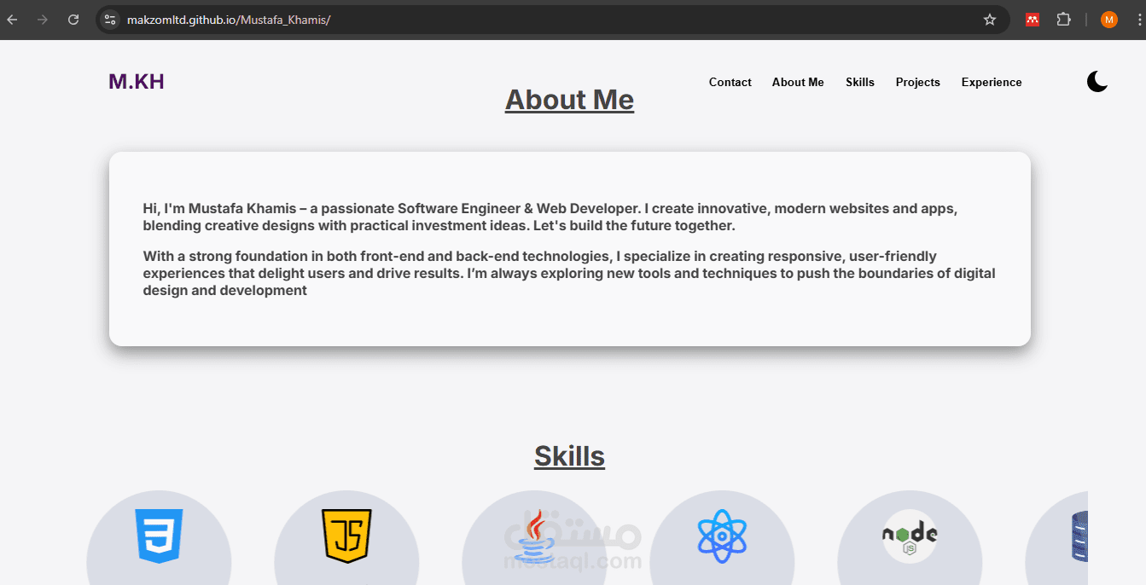Select the React skill icon
The width and height of the screenshot is (1146, 585).
[x=722, y=536]
